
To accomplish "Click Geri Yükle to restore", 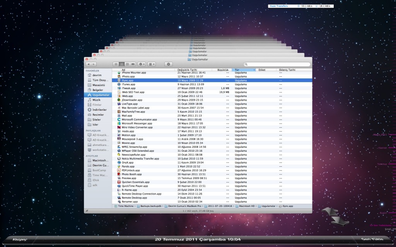I will [372, 239].
